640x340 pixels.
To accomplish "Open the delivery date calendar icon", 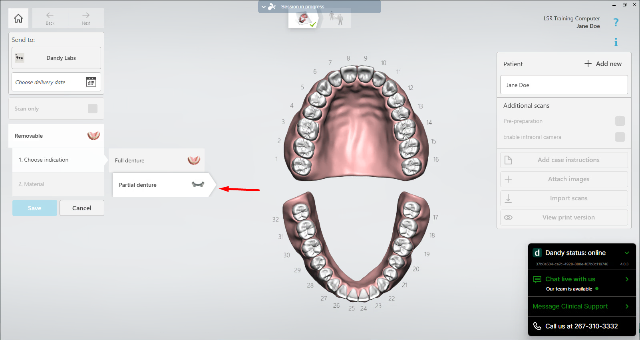I will click(91, 82).
